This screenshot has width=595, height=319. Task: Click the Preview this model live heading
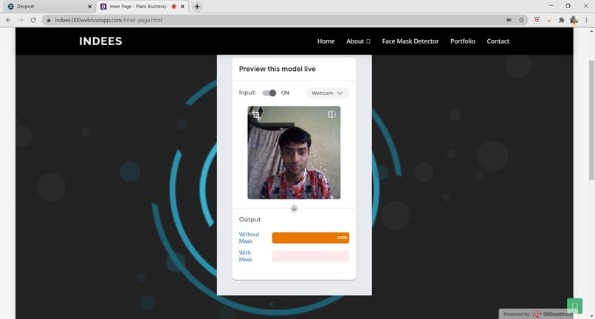pyautogui.click(x=277, y=69)
